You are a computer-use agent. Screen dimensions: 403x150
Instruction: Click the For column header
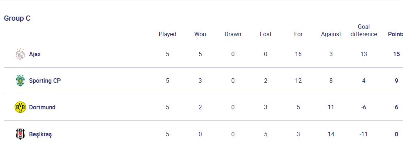pos(298,34)
